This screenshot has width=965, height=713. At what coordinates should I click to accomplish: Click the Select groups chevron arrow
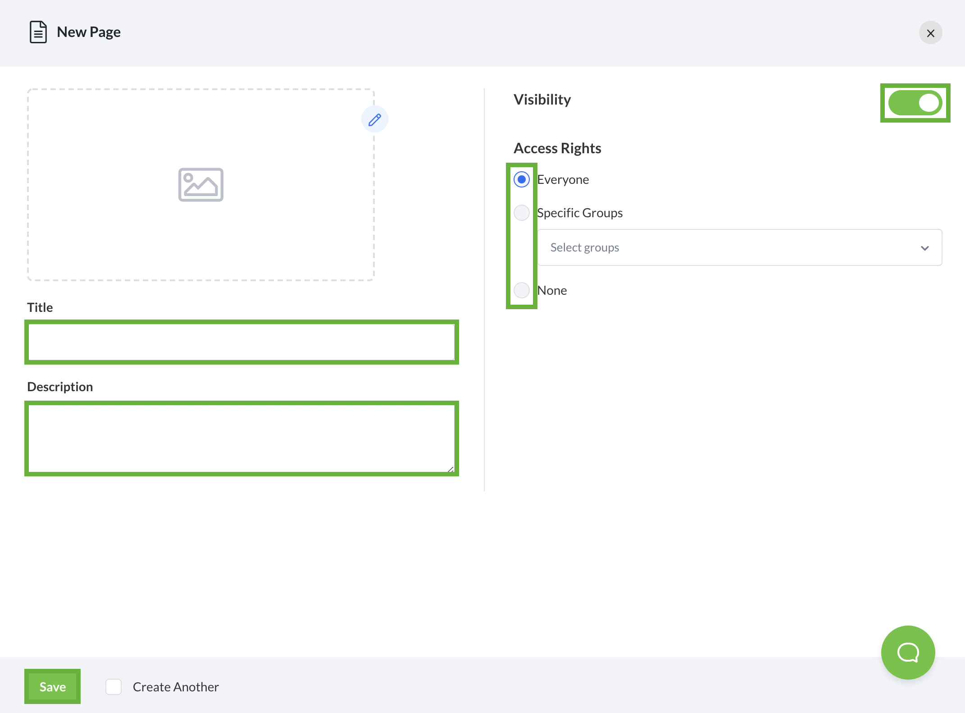point(924,248)
